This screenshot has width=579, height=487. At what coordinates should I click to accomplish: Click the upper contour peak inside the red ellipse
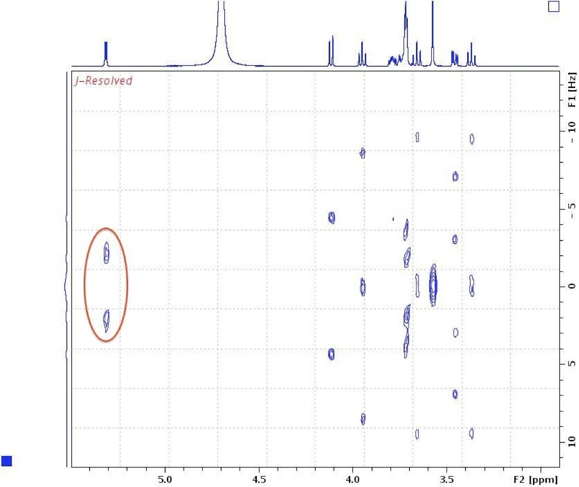tap(106, 253)
